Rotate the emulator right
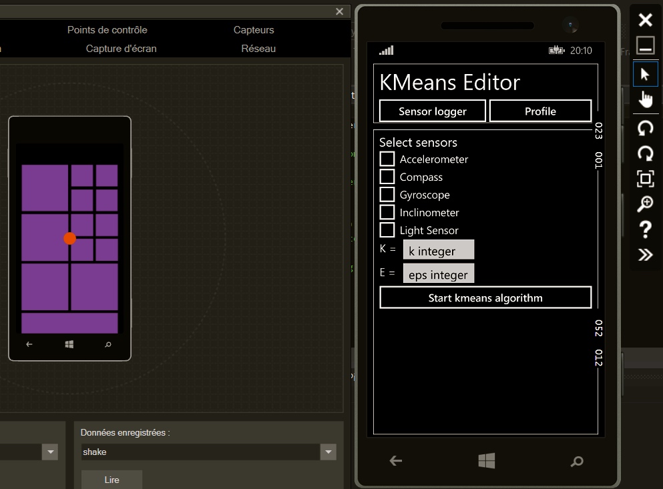Viewport: 663px width, 489px height. 645,153
